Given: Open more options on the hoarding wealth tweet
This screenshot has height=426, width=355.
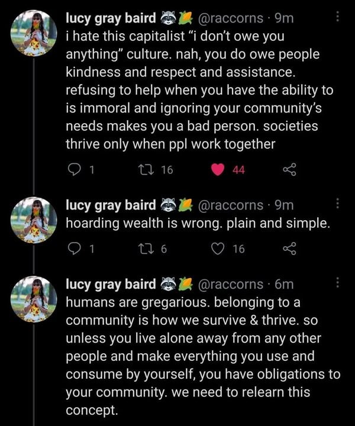Looking at the screenshot, I should 338,204.
